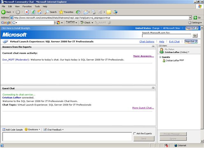Collapse the Guest Chat panel
This screenshot has height=148, width=204.
pyautogui.click(x=153, y=88)
